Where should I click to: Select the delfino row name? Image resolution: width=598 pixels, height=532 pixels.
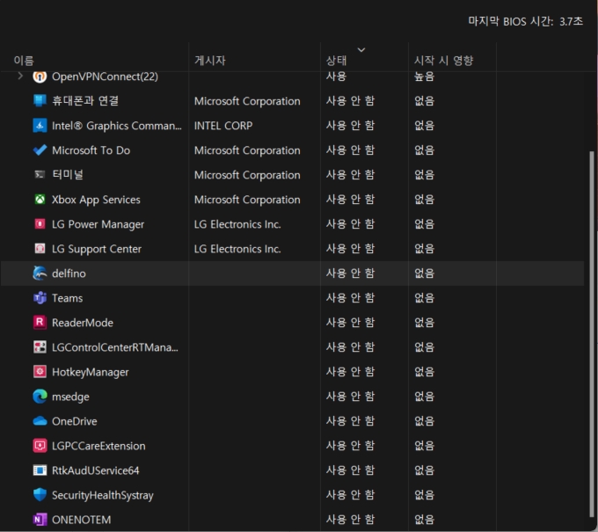click(69, 273)
